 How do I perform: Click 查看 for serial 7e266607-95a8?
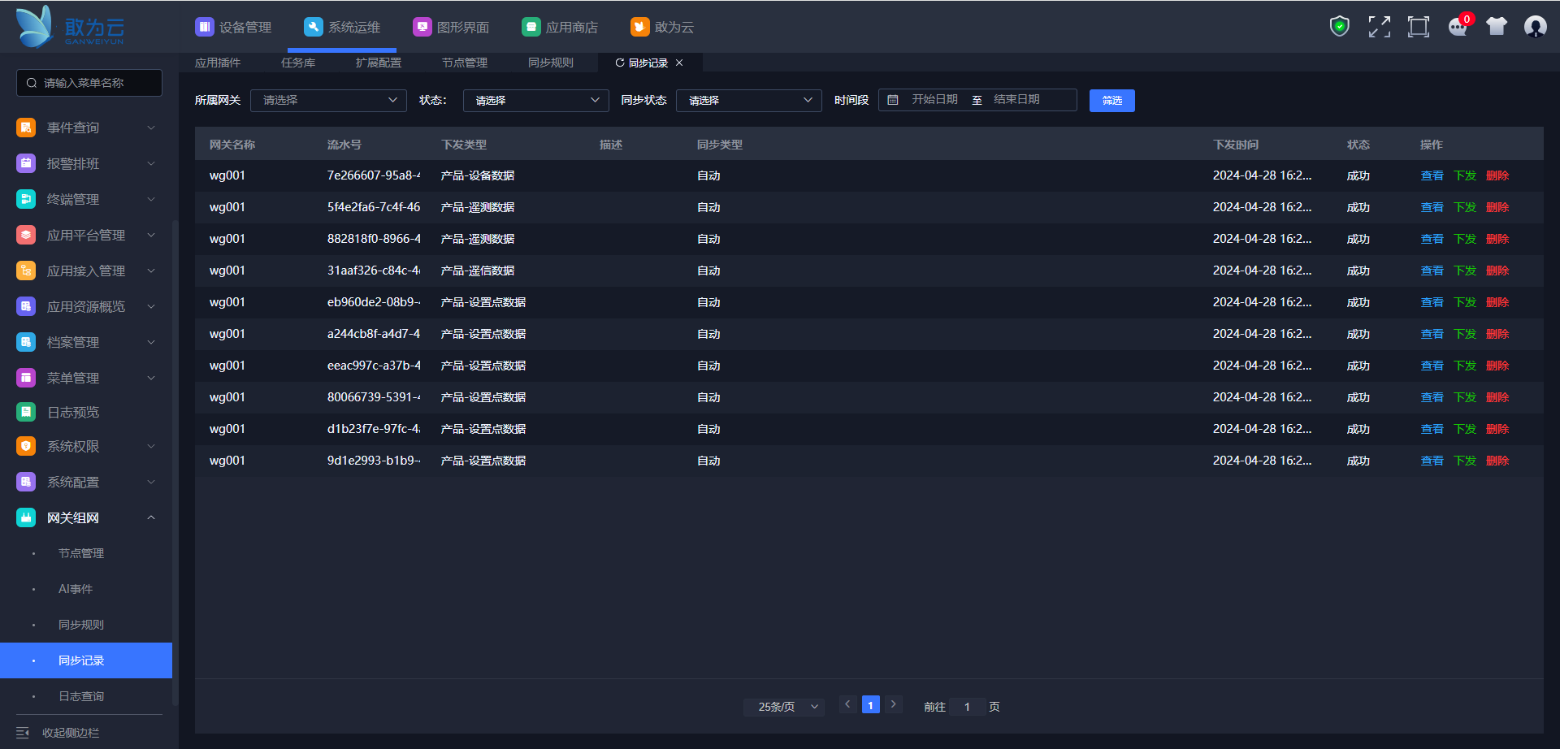click(1432, 175)
